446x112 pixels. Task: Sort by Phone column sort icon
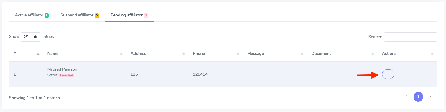[x=238, y=54]
